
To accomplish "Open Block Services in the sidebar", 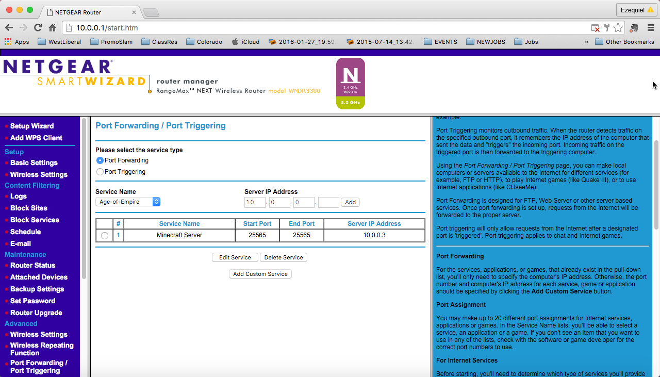I will (35, 220).
